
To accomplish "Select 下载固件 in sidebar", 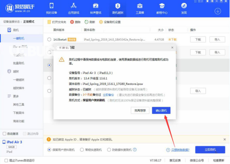I will pos(19,113).
